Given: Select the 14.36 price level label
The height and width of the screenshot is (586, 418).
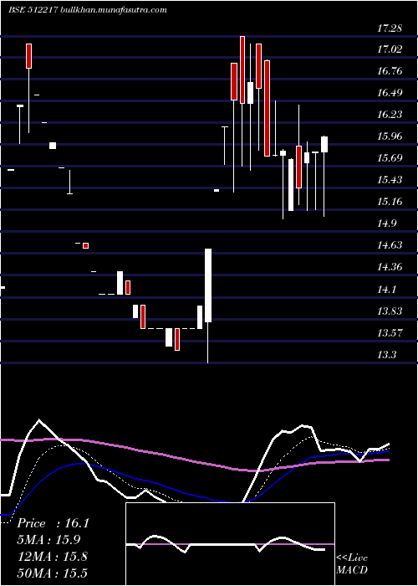Looking at the screenshot, I should (x=390, y=267).
